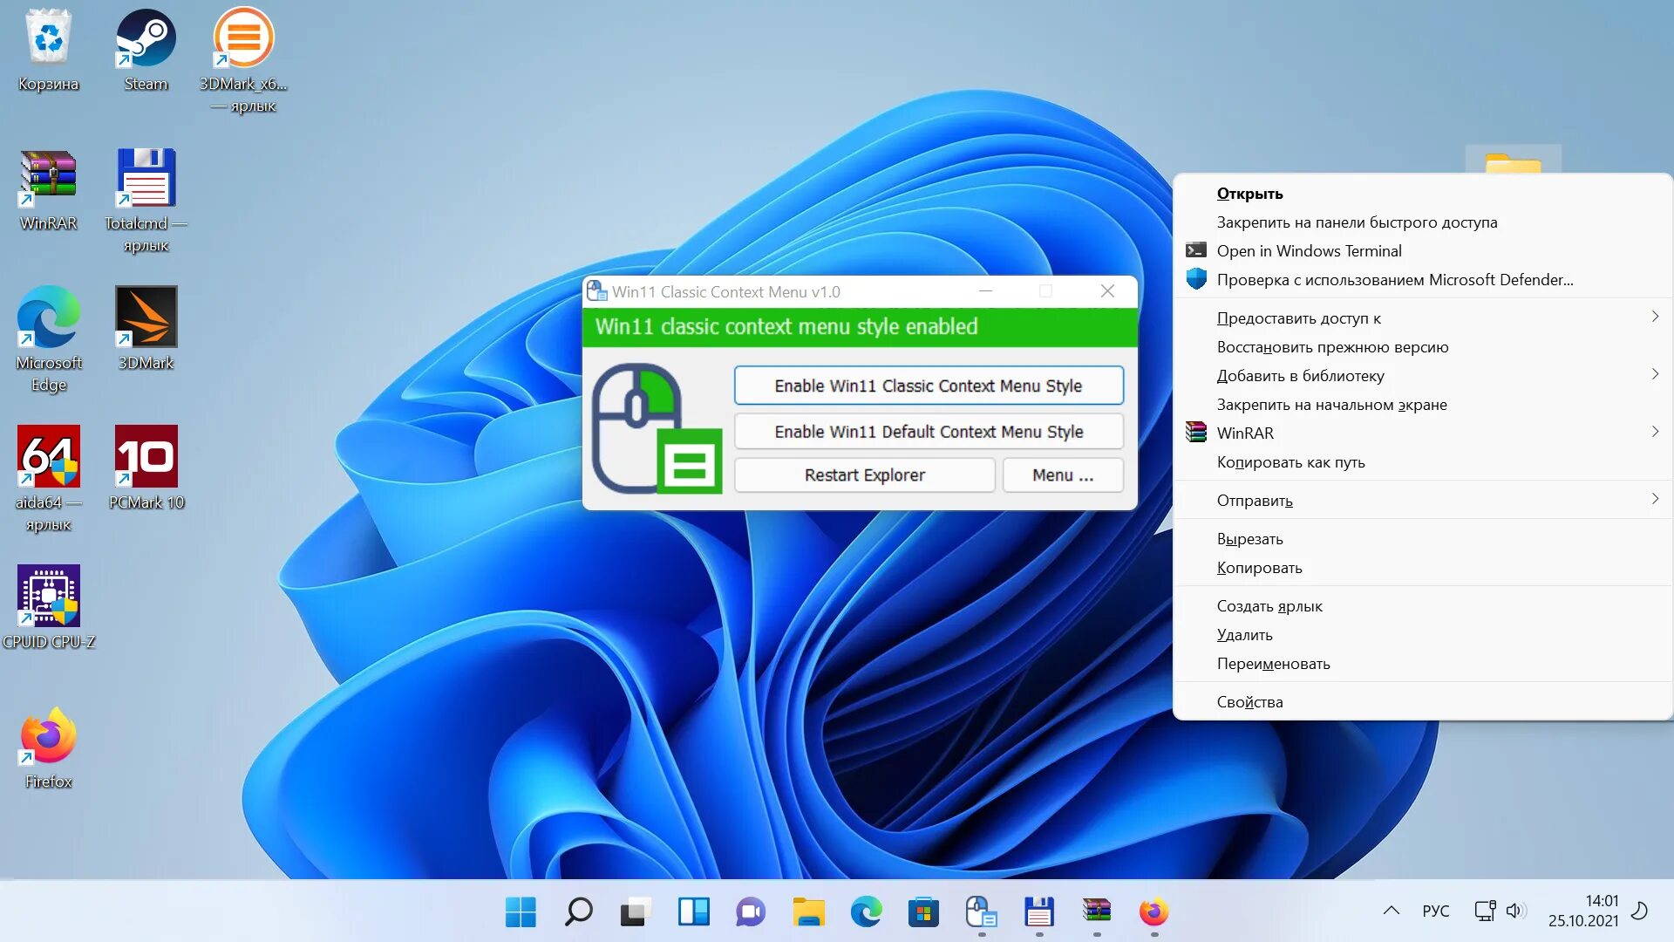The height and width of the screenshot is (942, 1674).
Task: Open Microsoft Store from the taskbar
Action: (x=923, y=912)
